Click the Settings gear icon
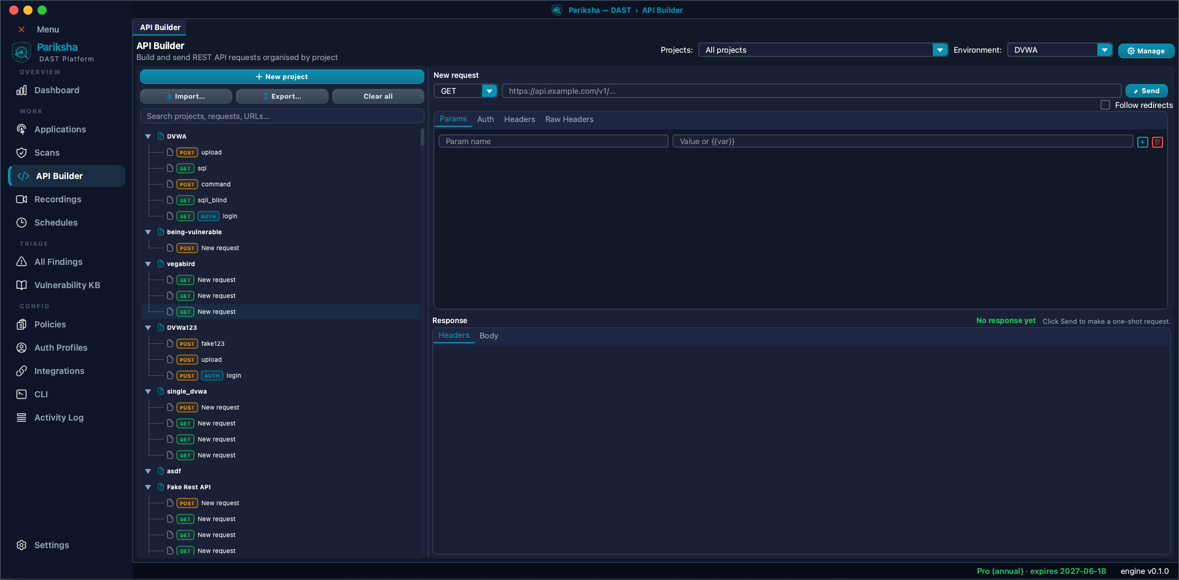 click(21, 545)
